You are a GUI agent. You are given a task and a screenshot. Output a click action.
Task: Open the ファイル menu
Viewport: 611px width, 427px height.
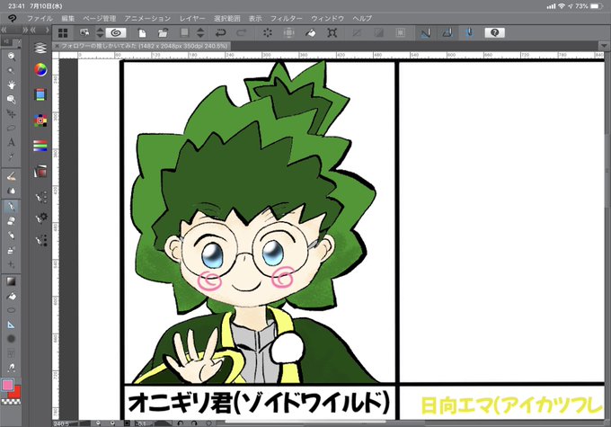click(40, 18)
